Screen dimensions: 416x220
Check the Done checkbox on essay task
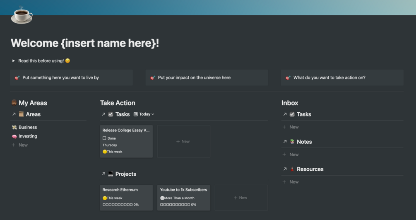(104, 138)
